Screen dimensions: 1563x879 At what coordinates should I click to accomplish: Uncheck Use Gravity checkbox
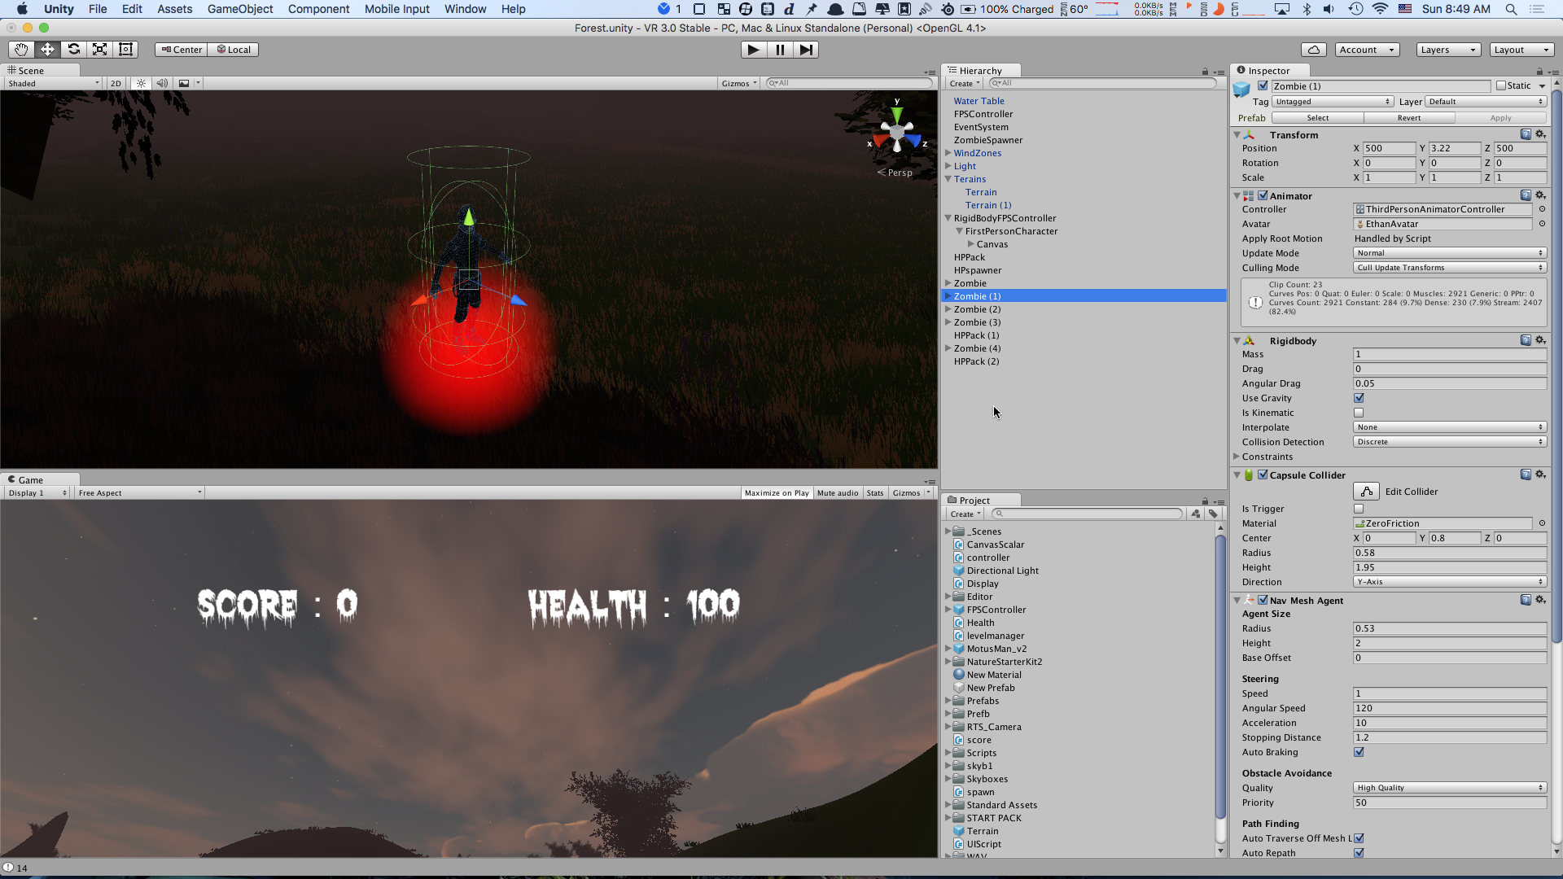tap(1359, 398)
